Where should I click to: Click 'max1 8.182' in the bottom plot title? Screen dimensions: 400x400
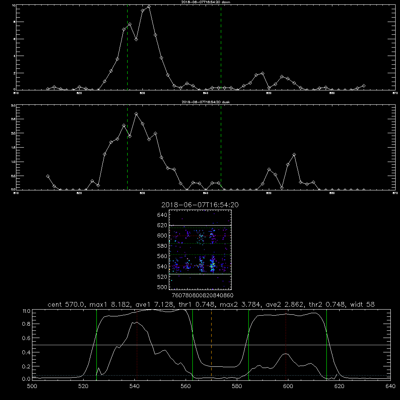pyautogui.click(x=110, y=304)
